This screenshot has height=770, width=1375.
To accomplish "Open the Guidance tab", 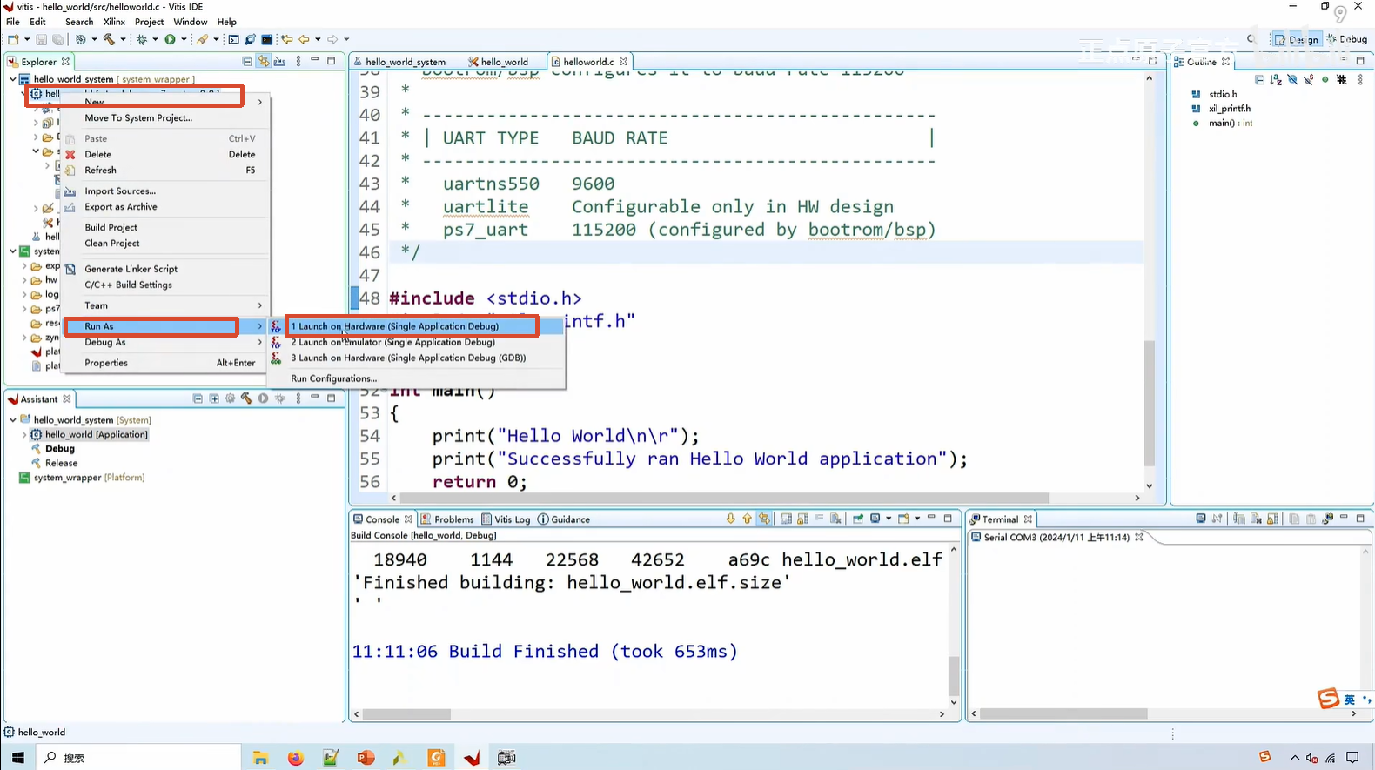I will (564, 519).
